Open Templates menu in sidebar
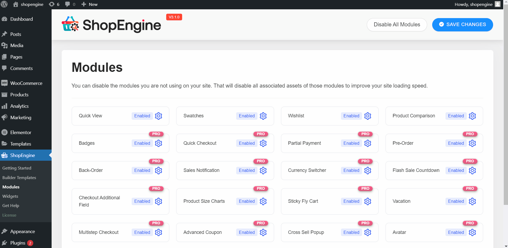The image size is (508, 248). click(x=26, y=144)
